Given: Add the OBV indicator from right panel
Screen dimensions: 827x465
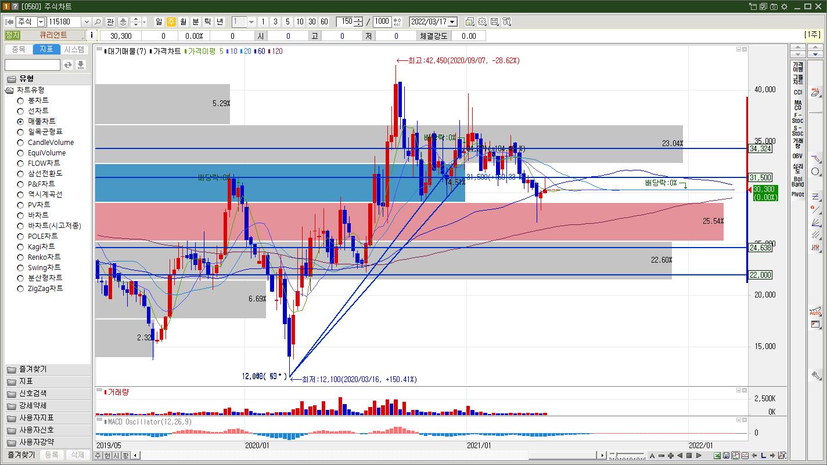Looking at the screenshot, I should coord(798,156).
